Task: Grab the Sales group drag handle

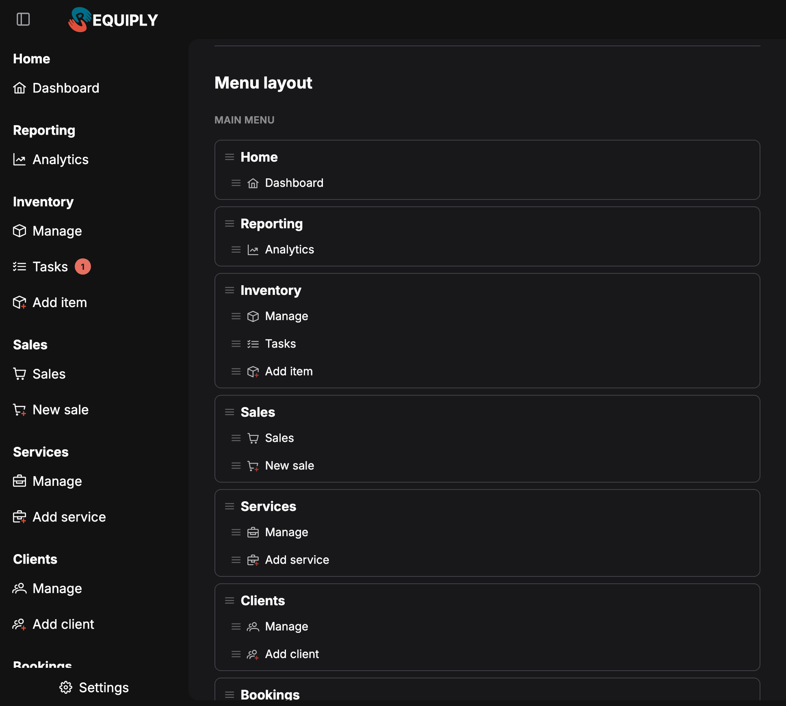Action: [230, 412]
